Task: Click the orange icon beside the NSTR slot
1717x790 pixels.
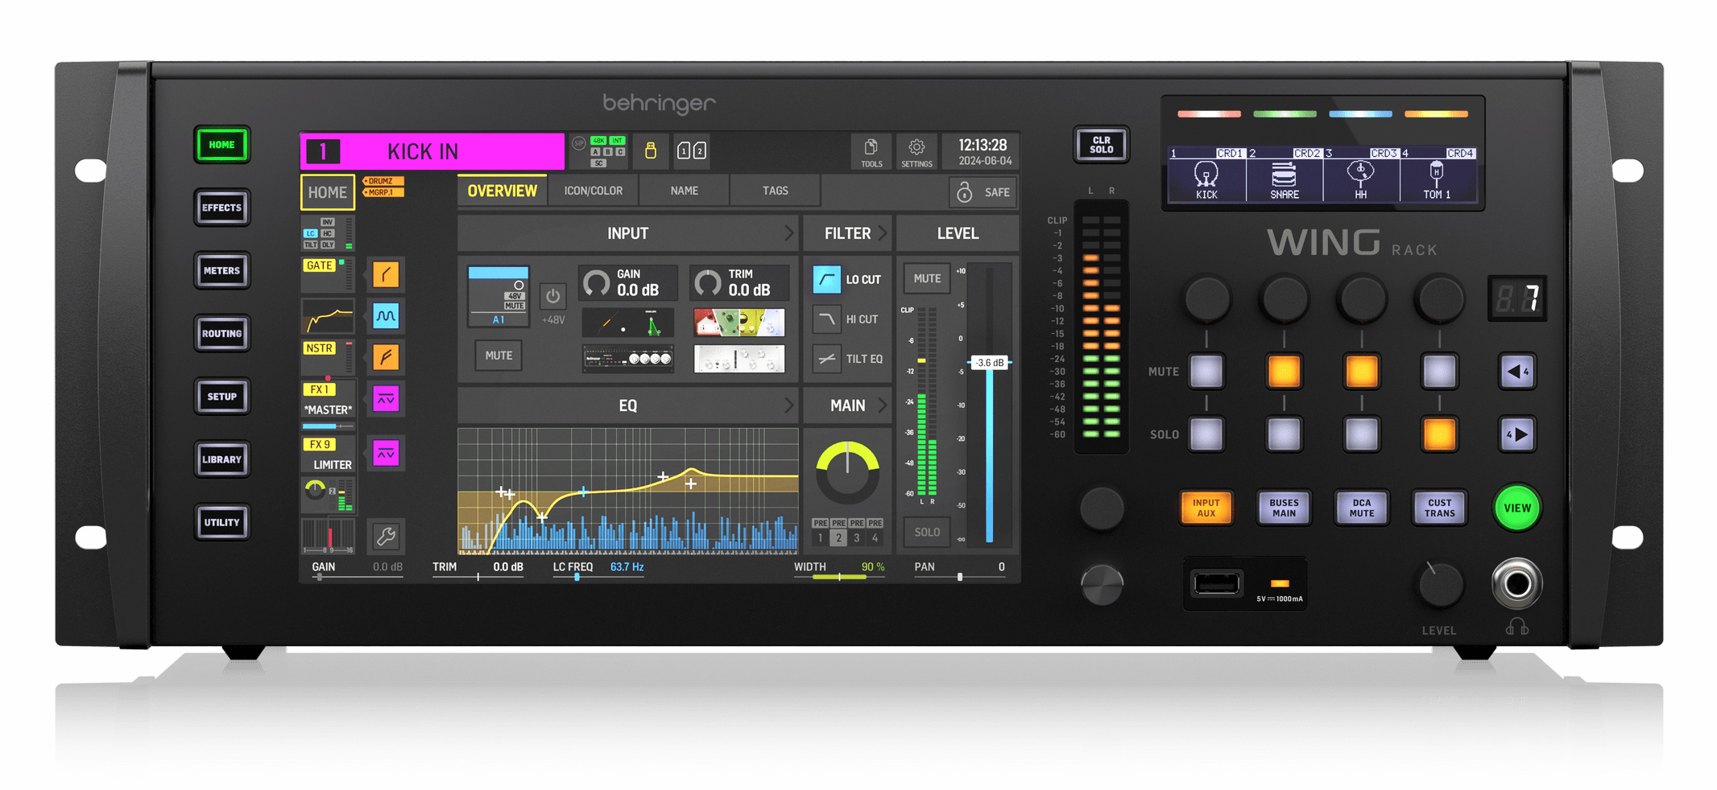Action: 386,356
